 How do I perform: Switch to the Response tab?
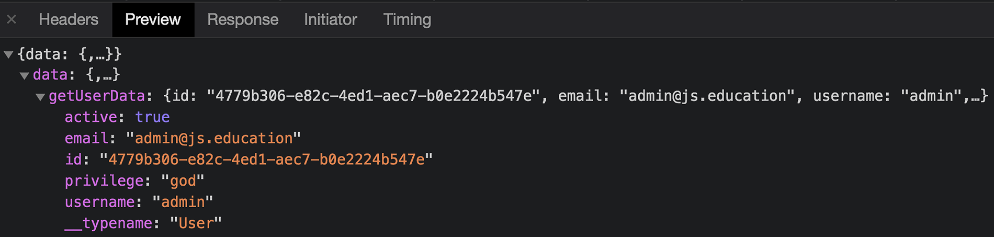click(x=243, y=20)
